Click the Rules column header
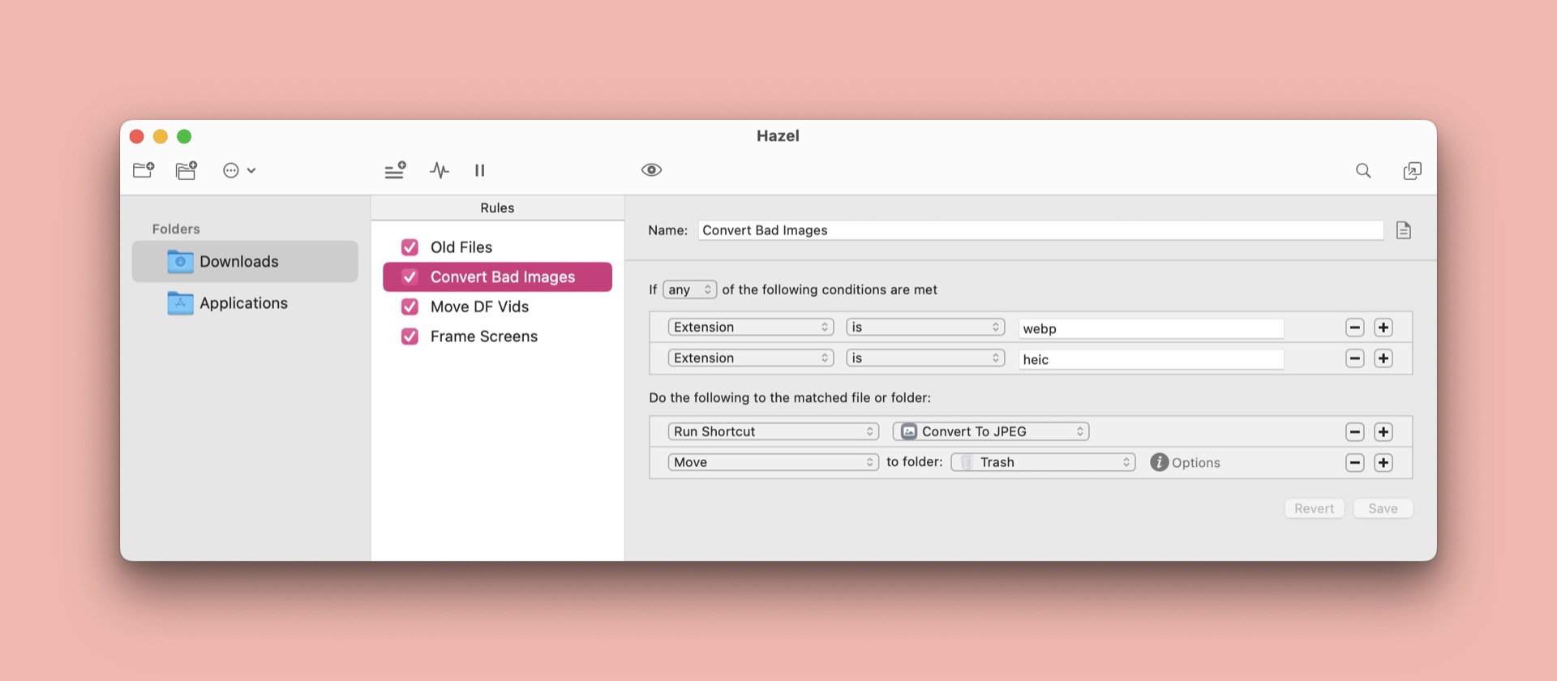1557x681 pixels. [497, 208]
